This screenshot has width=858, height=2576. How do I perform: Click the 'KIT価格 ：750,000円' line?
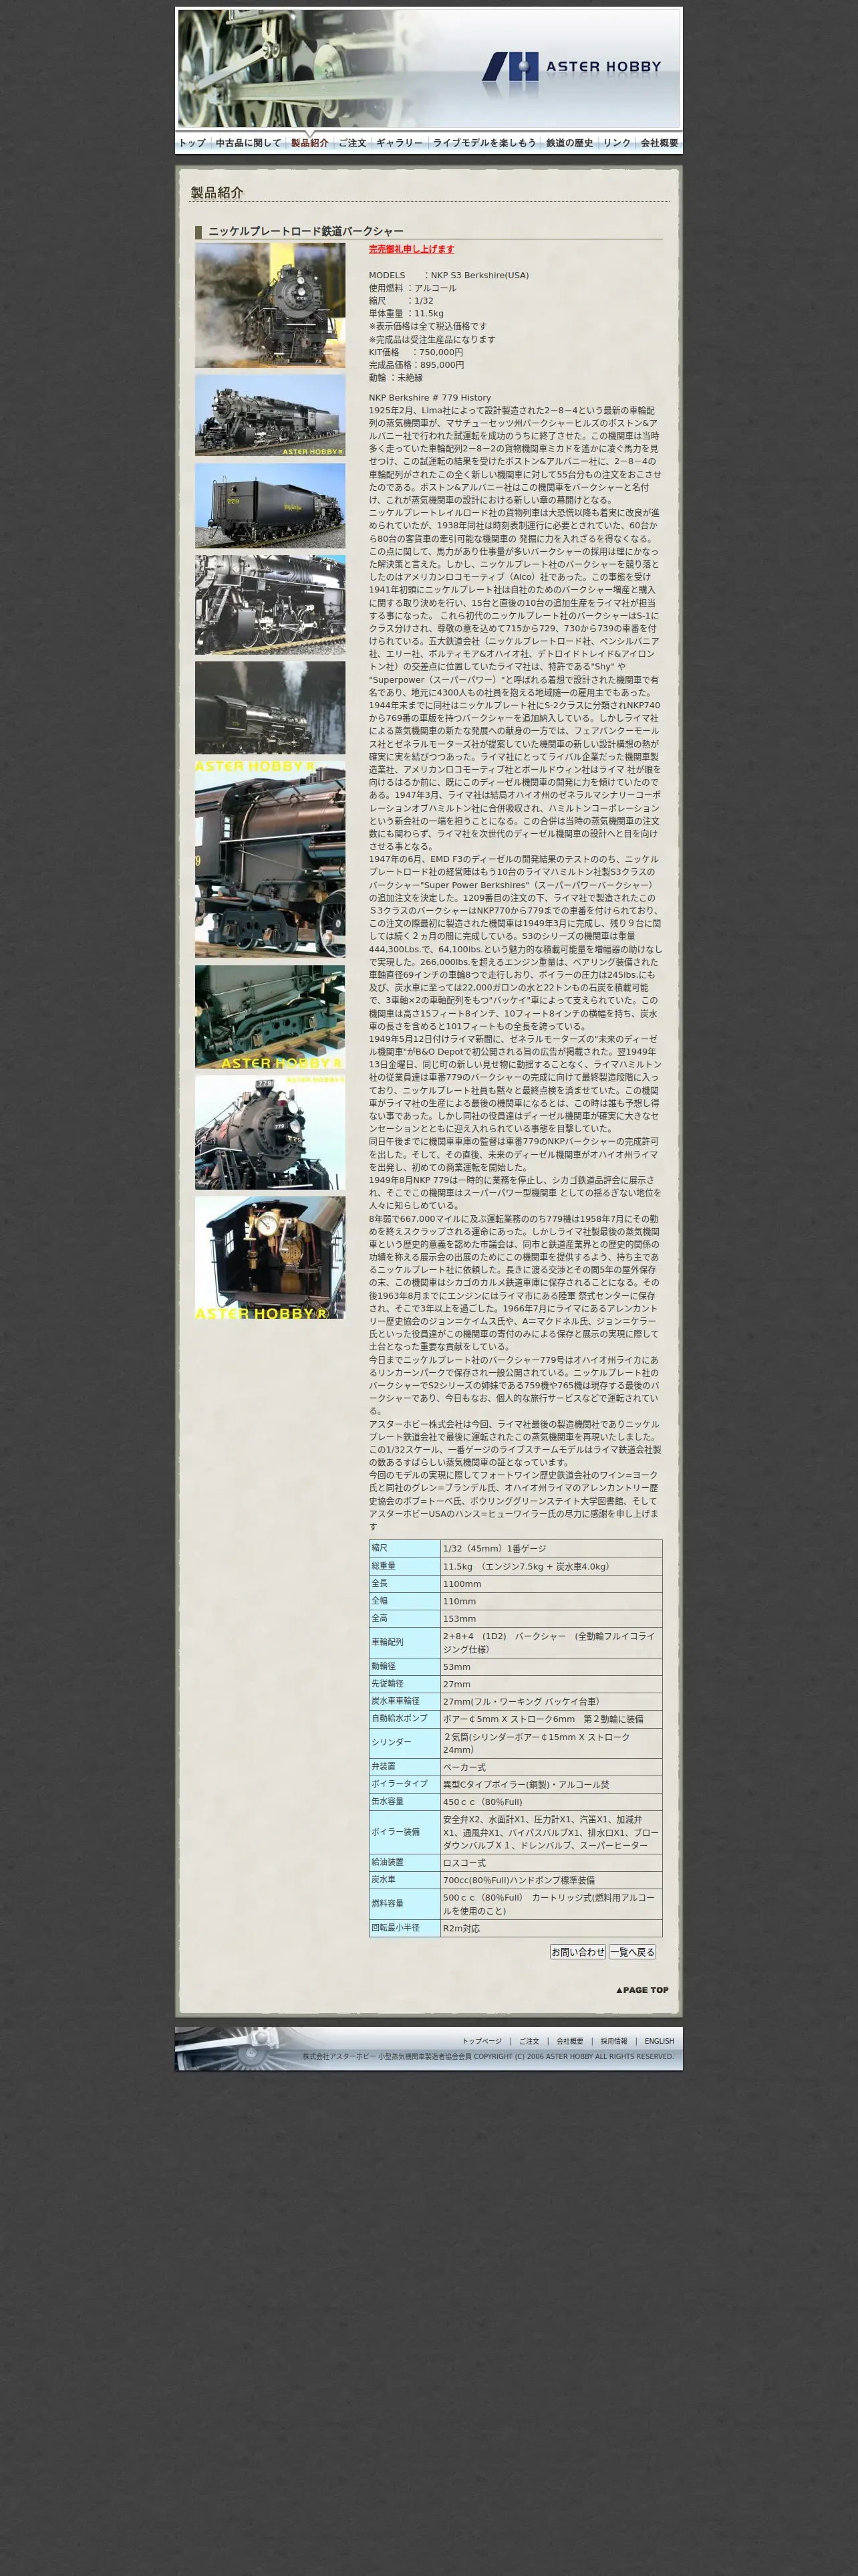(x=416, y=352)
